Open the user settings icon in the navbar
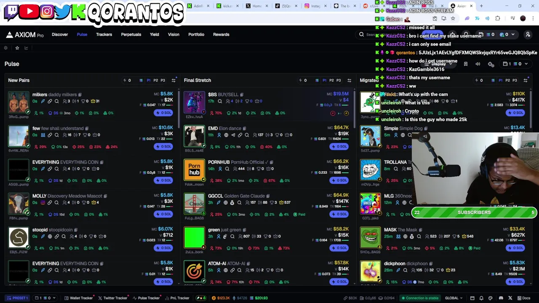539x303 pixels. pyautogui.click(x=528, y=35)
